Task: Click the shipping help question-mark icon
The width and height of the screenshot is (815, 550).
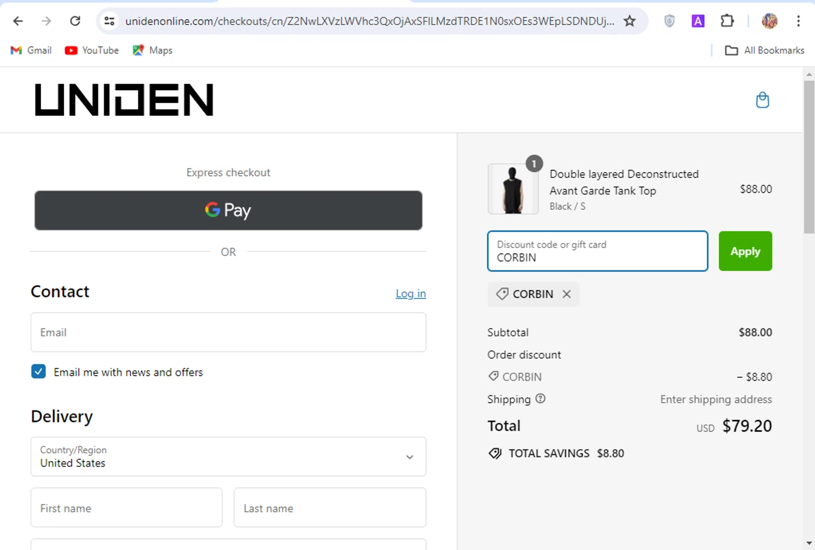Action: pyautogui.click(x=540, y=399)
